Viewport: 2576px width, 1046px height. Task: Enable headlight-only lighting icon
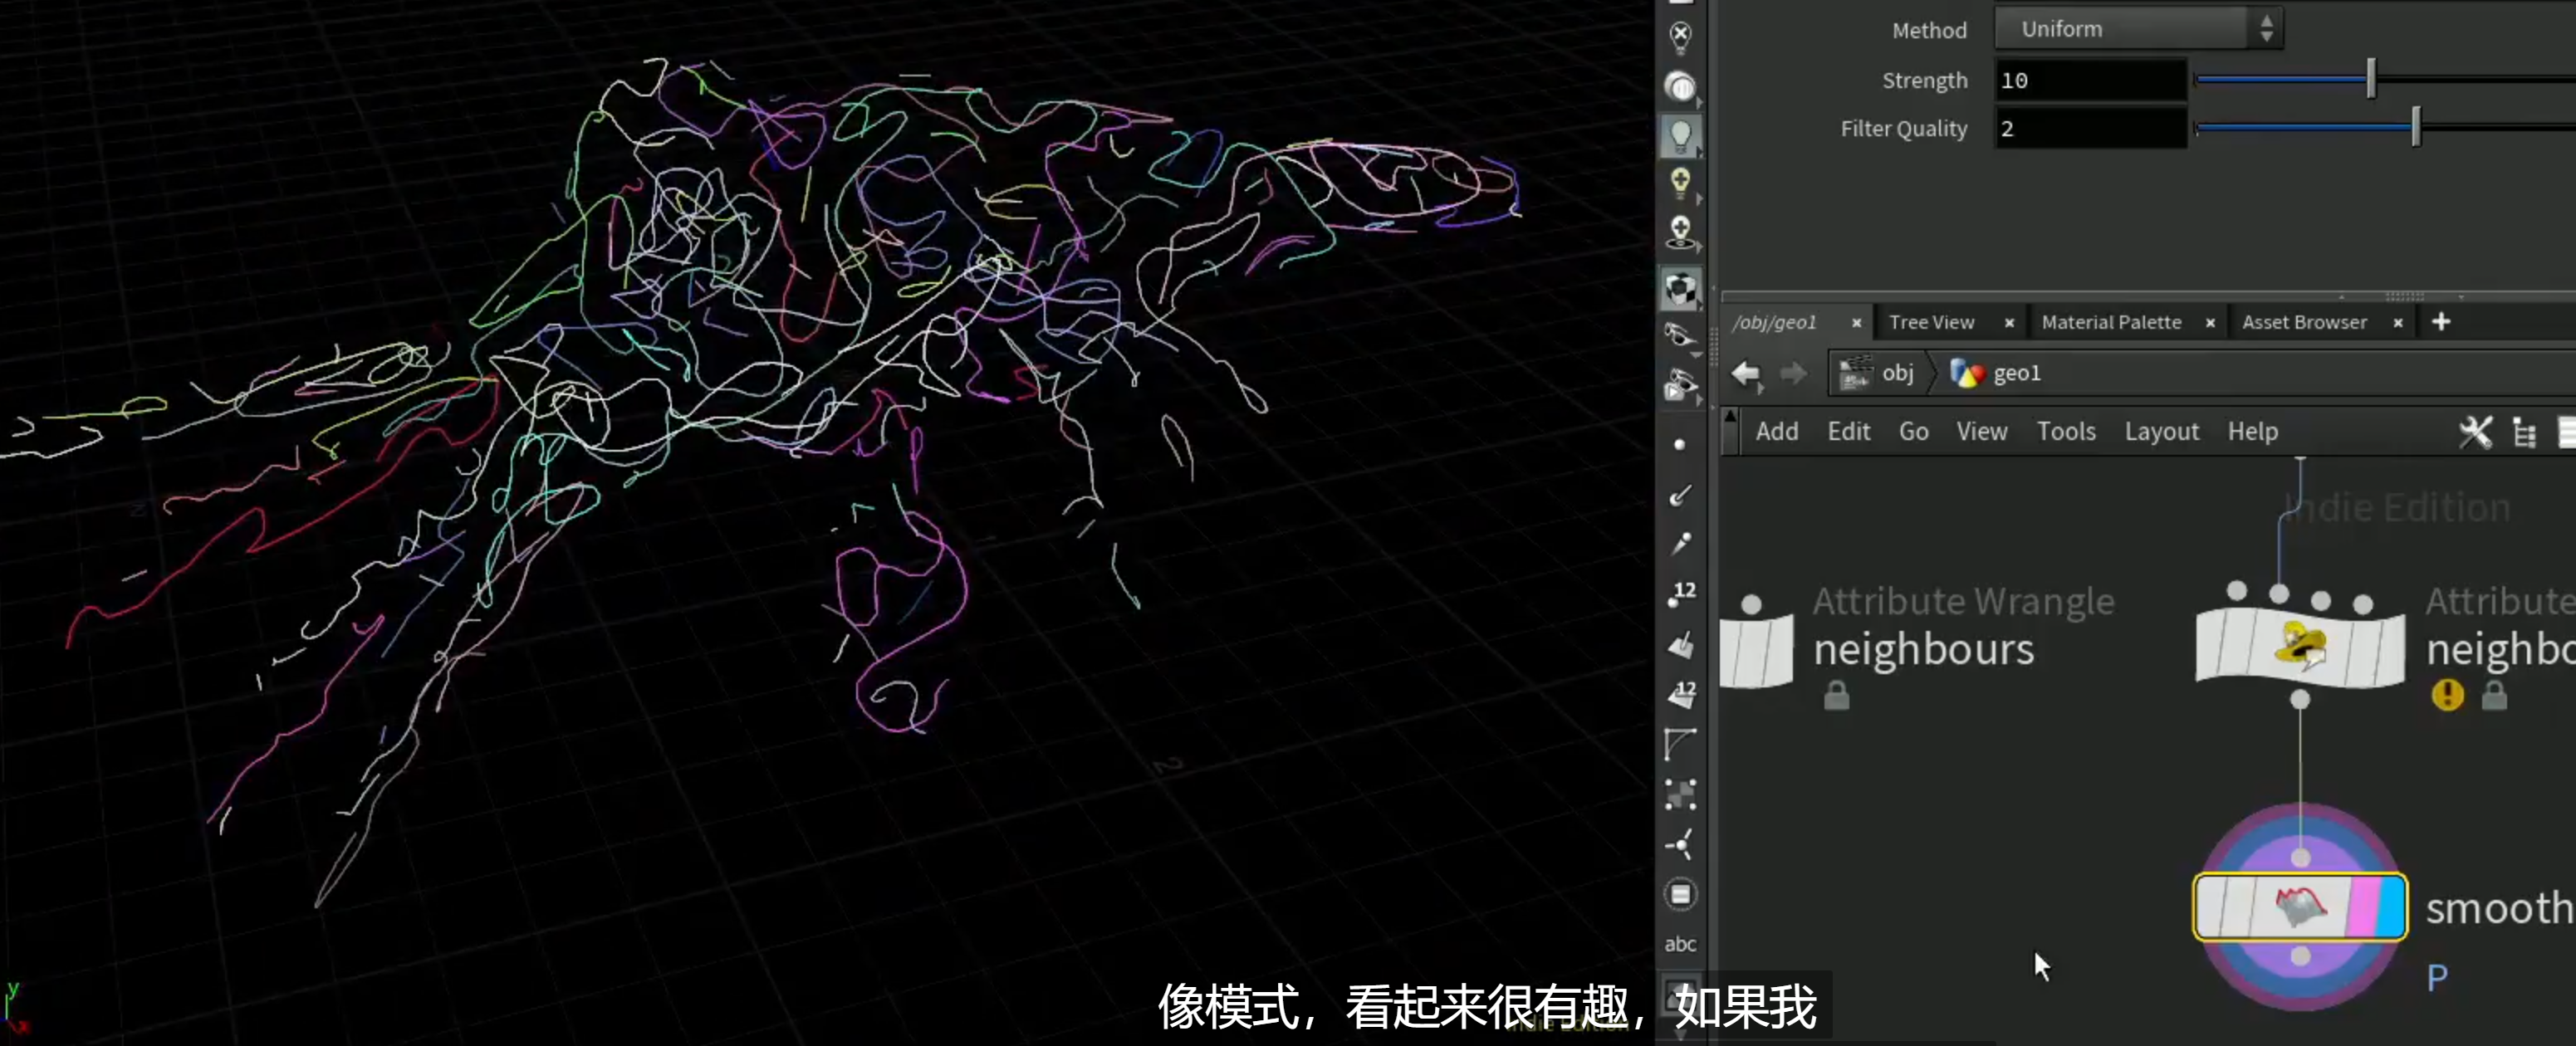coord(1681,87)
